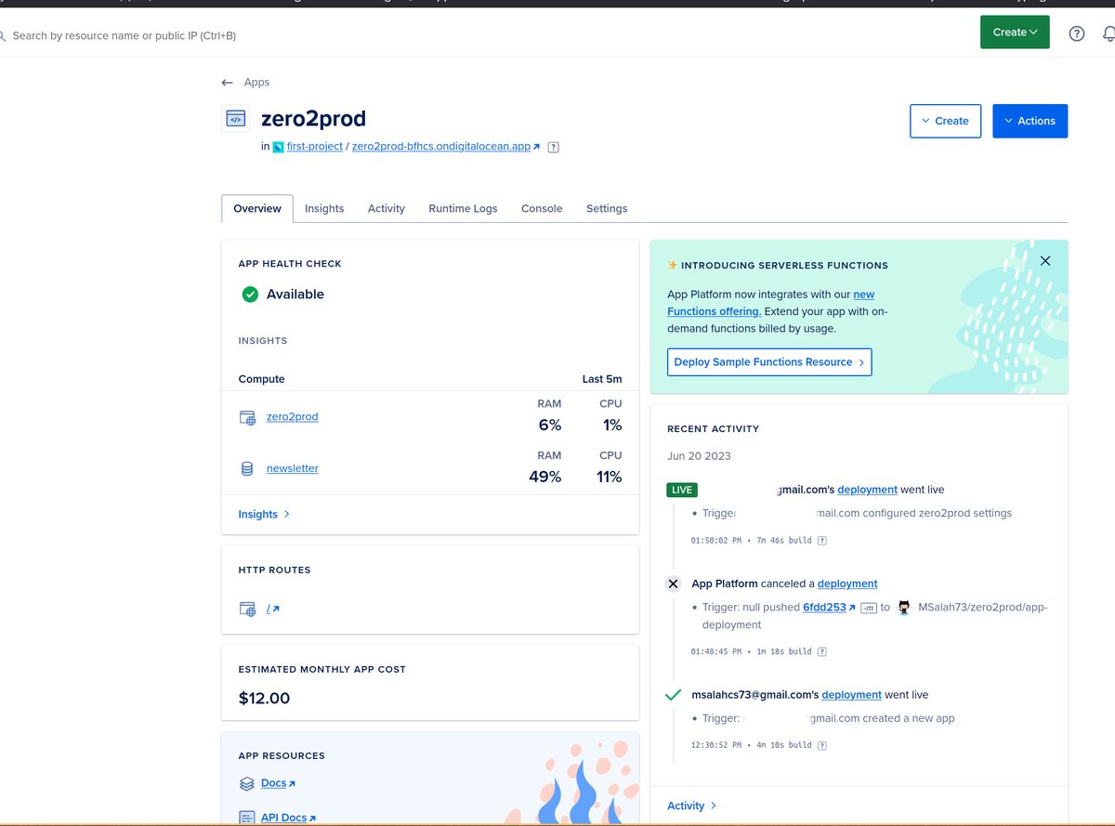
Task: Focus the resource name search field
Action: tap(125, 35)
